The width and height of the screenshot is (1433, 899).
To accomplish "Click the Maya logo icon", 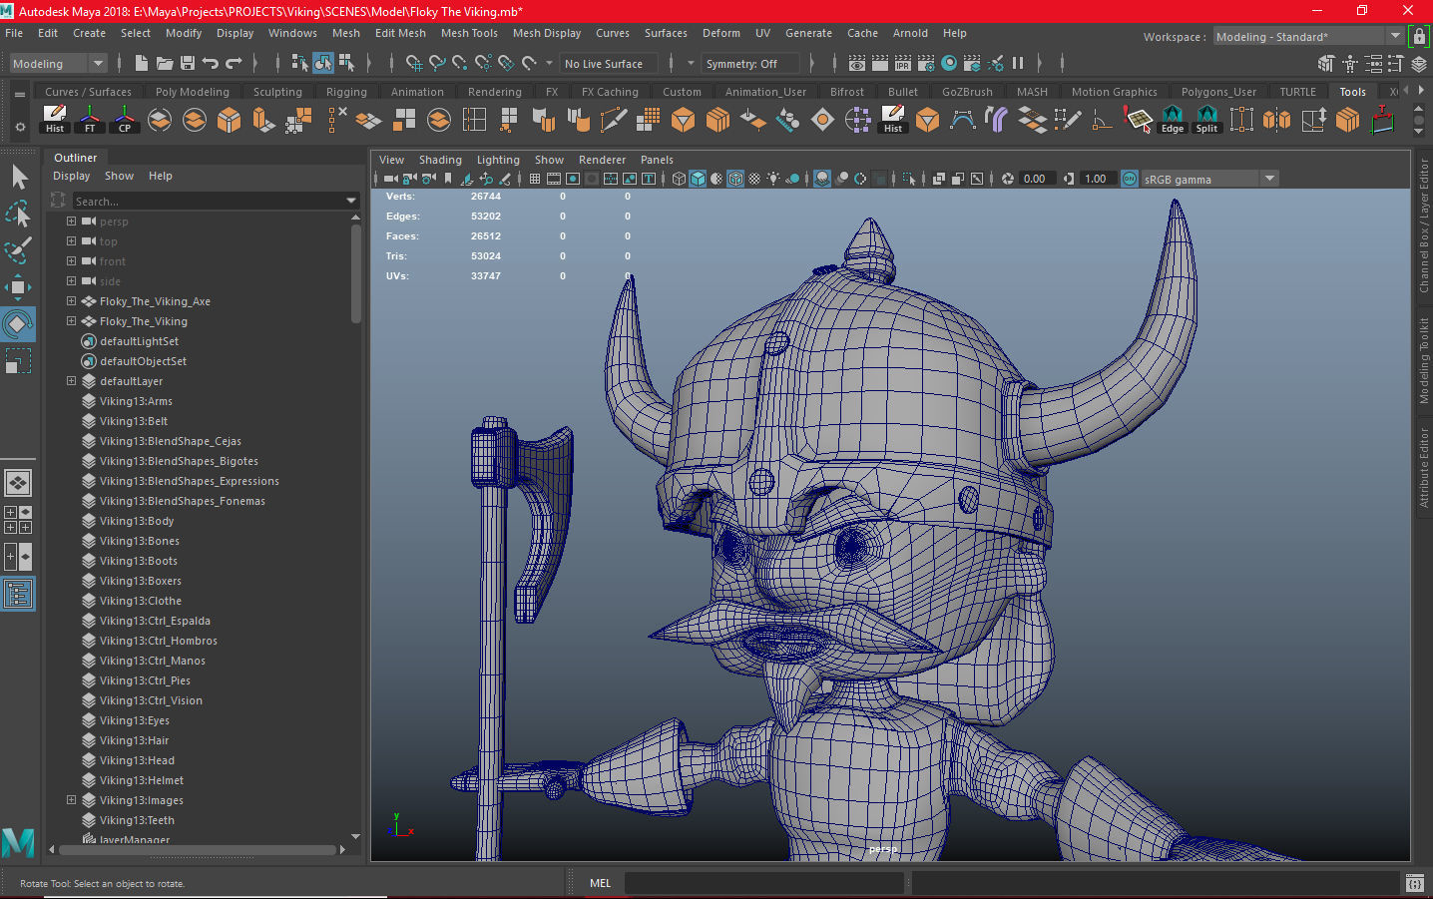I will pos(18,843).
